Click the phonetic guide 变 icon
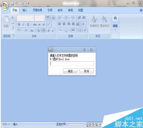 click(48, 18)
